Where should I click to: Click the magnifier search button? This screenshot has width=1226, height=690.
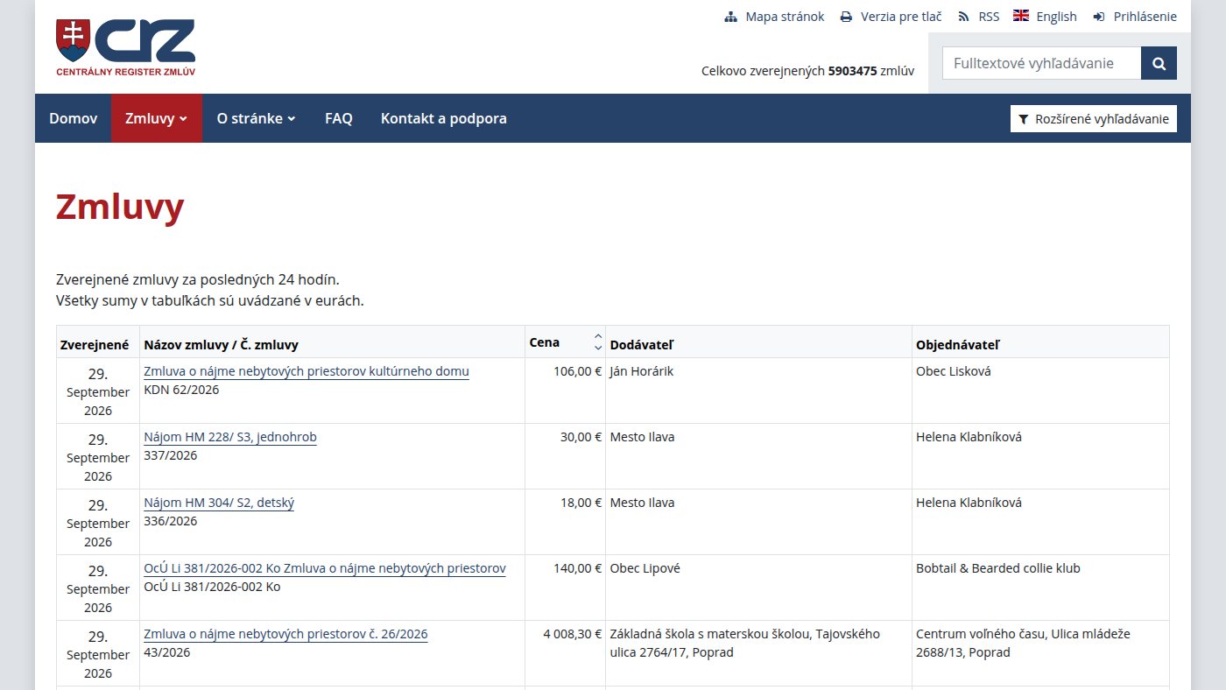1159,63
